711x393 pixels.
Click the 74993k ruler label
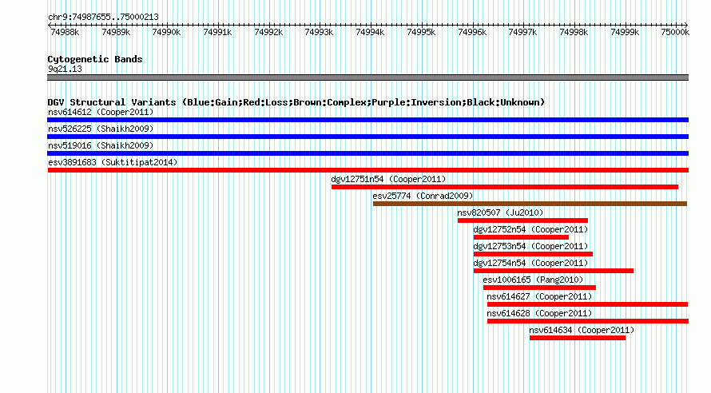click(x=320, y=32)
